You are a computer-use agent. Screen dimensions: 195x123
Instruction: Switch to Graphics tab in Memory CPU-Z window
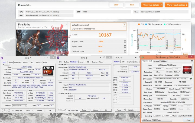pyautogui.click(x=130, y=62)
